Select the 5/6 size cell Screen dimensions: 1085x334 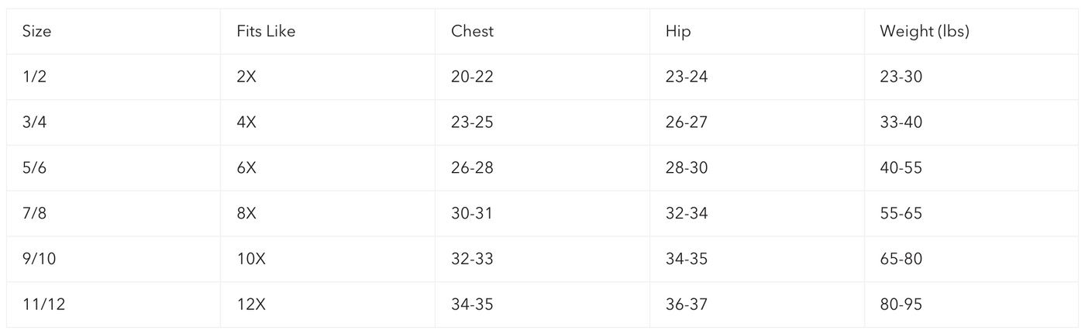36,168
